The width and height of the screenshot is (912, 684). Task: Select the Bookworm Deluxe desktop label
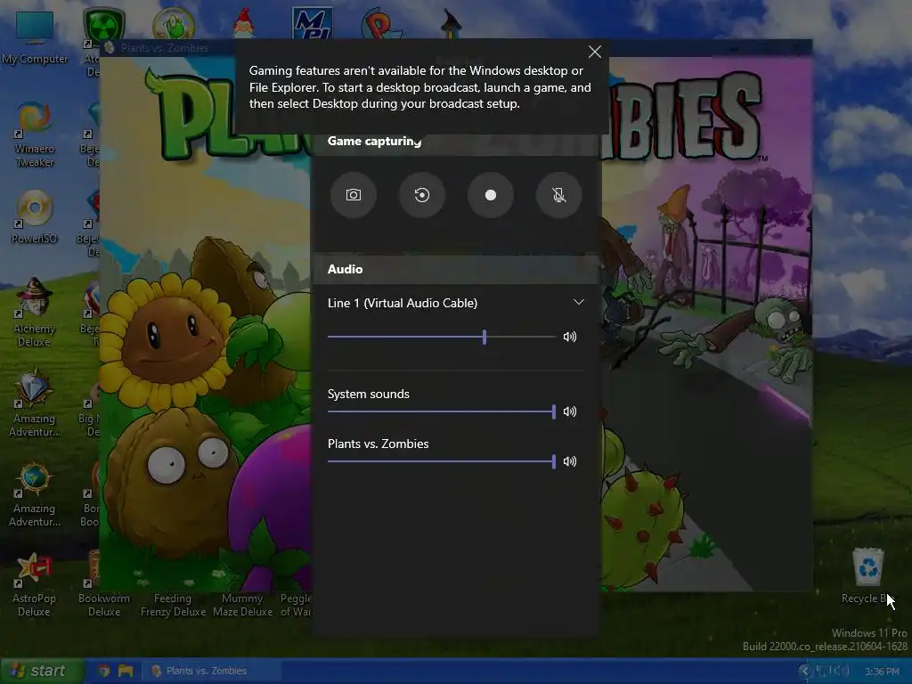(x=104, y=605)
